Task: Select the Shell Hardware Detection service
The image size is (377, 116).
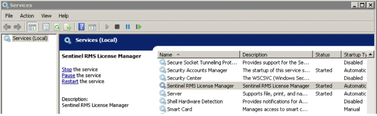Action: 195,101
